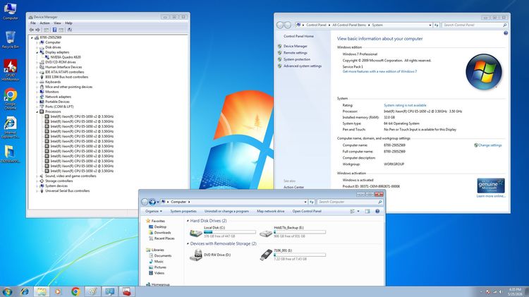The width and height of the screenshot is (529, 297).
Task: Click System properties button in Computer window
Action: pyautogui.click(x=183, y=211)
